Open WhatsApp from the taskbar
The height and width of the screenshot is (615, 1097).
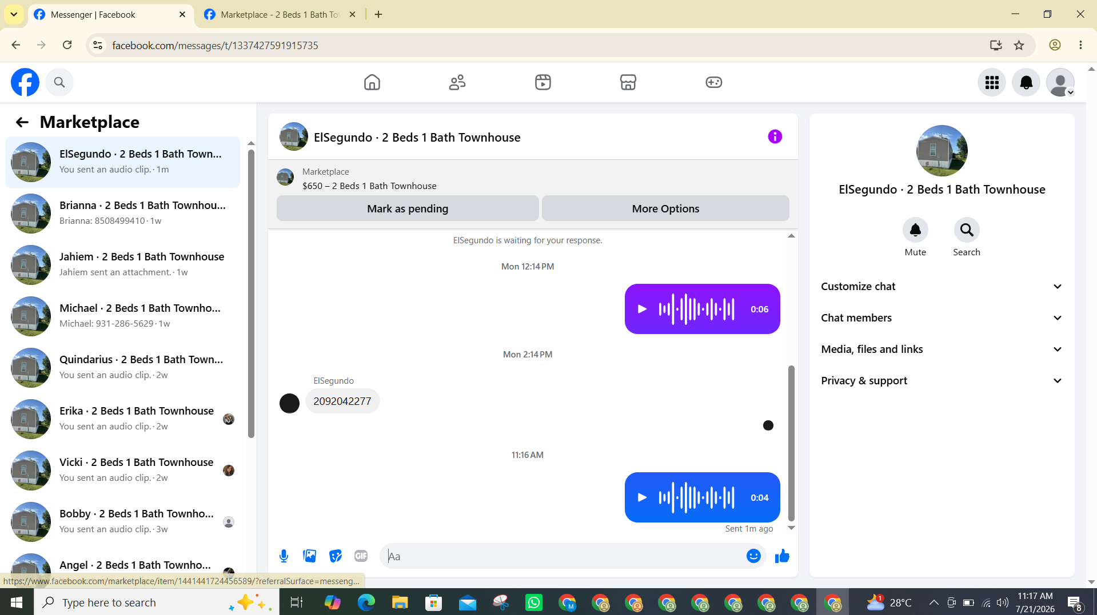(x=534, y=602)
